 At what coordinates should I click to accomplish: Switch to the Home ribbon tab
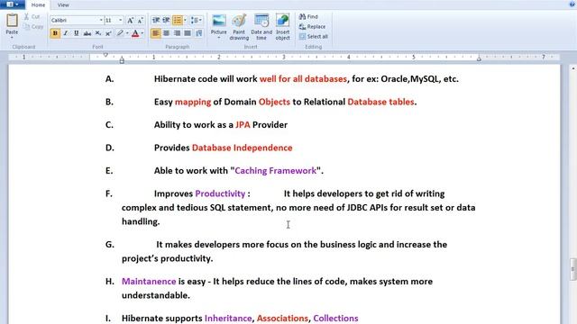click(x=38, y=5)
